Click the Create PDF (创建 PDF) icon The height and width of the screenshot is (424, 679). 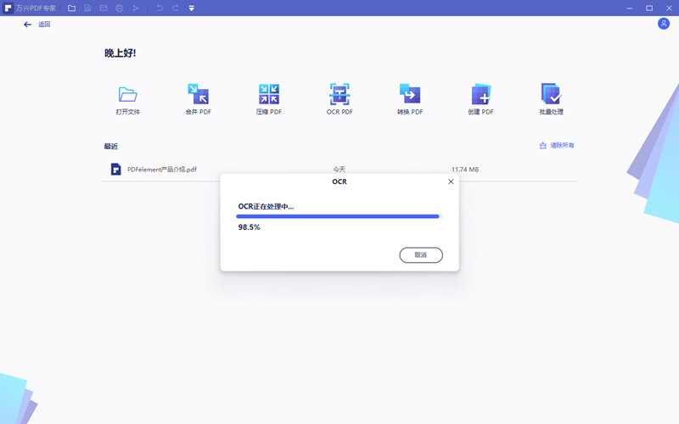click(480, 94)
